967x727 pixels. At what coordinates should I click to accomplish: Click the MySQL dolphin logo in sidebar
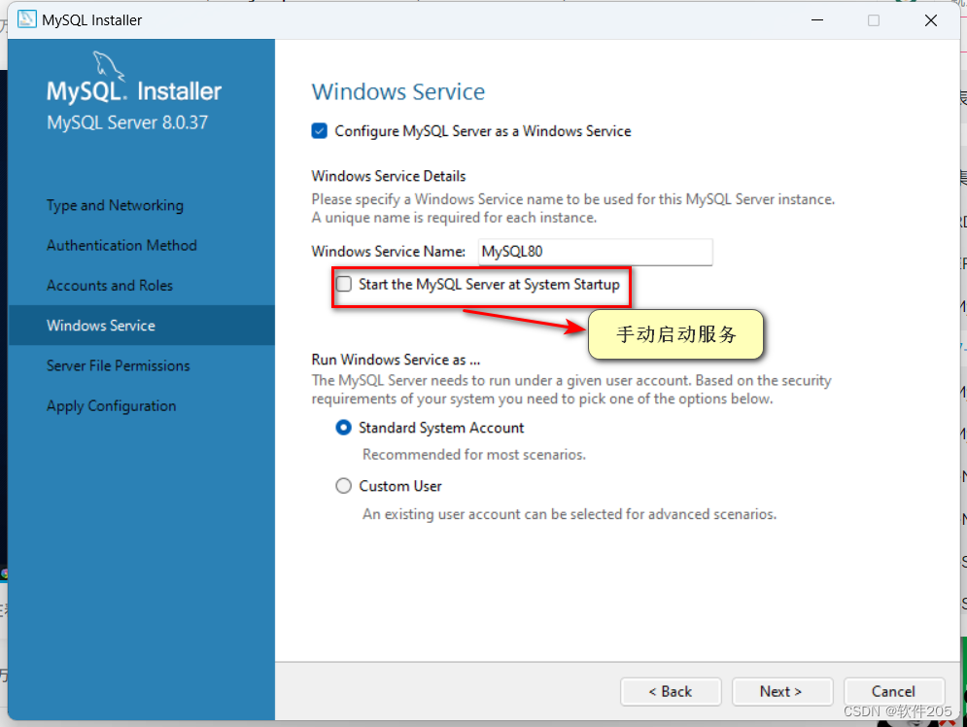(109, 67)
